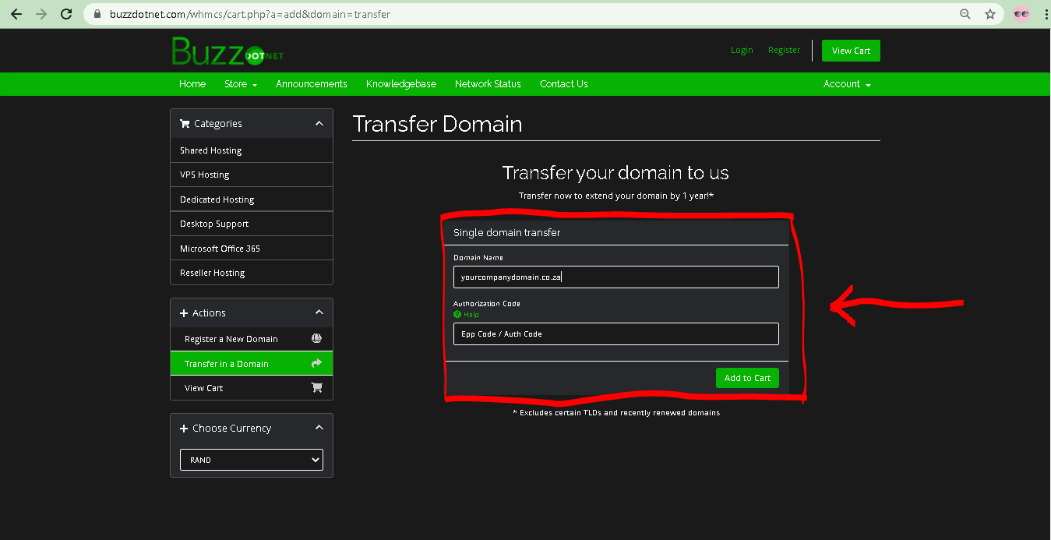Go to Network Status page
Viewport: 1051px width, 540px height.
[x=488, y=84]
